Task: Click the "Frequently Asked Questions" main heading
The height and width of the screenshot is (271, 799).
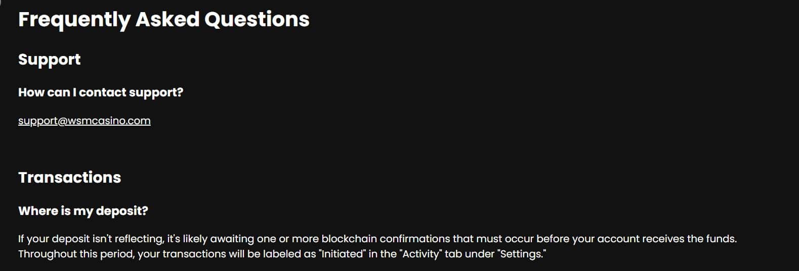Action: click(x=163, y=20)
